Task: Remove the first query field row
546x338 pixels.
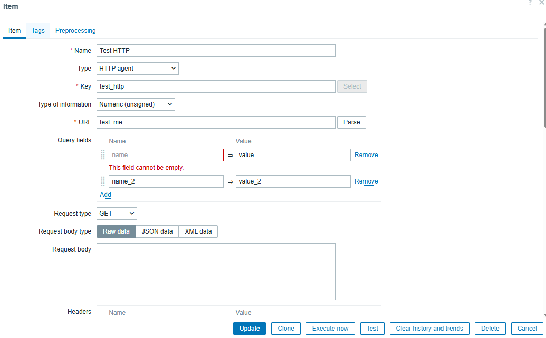Action: tap(366, 155)
